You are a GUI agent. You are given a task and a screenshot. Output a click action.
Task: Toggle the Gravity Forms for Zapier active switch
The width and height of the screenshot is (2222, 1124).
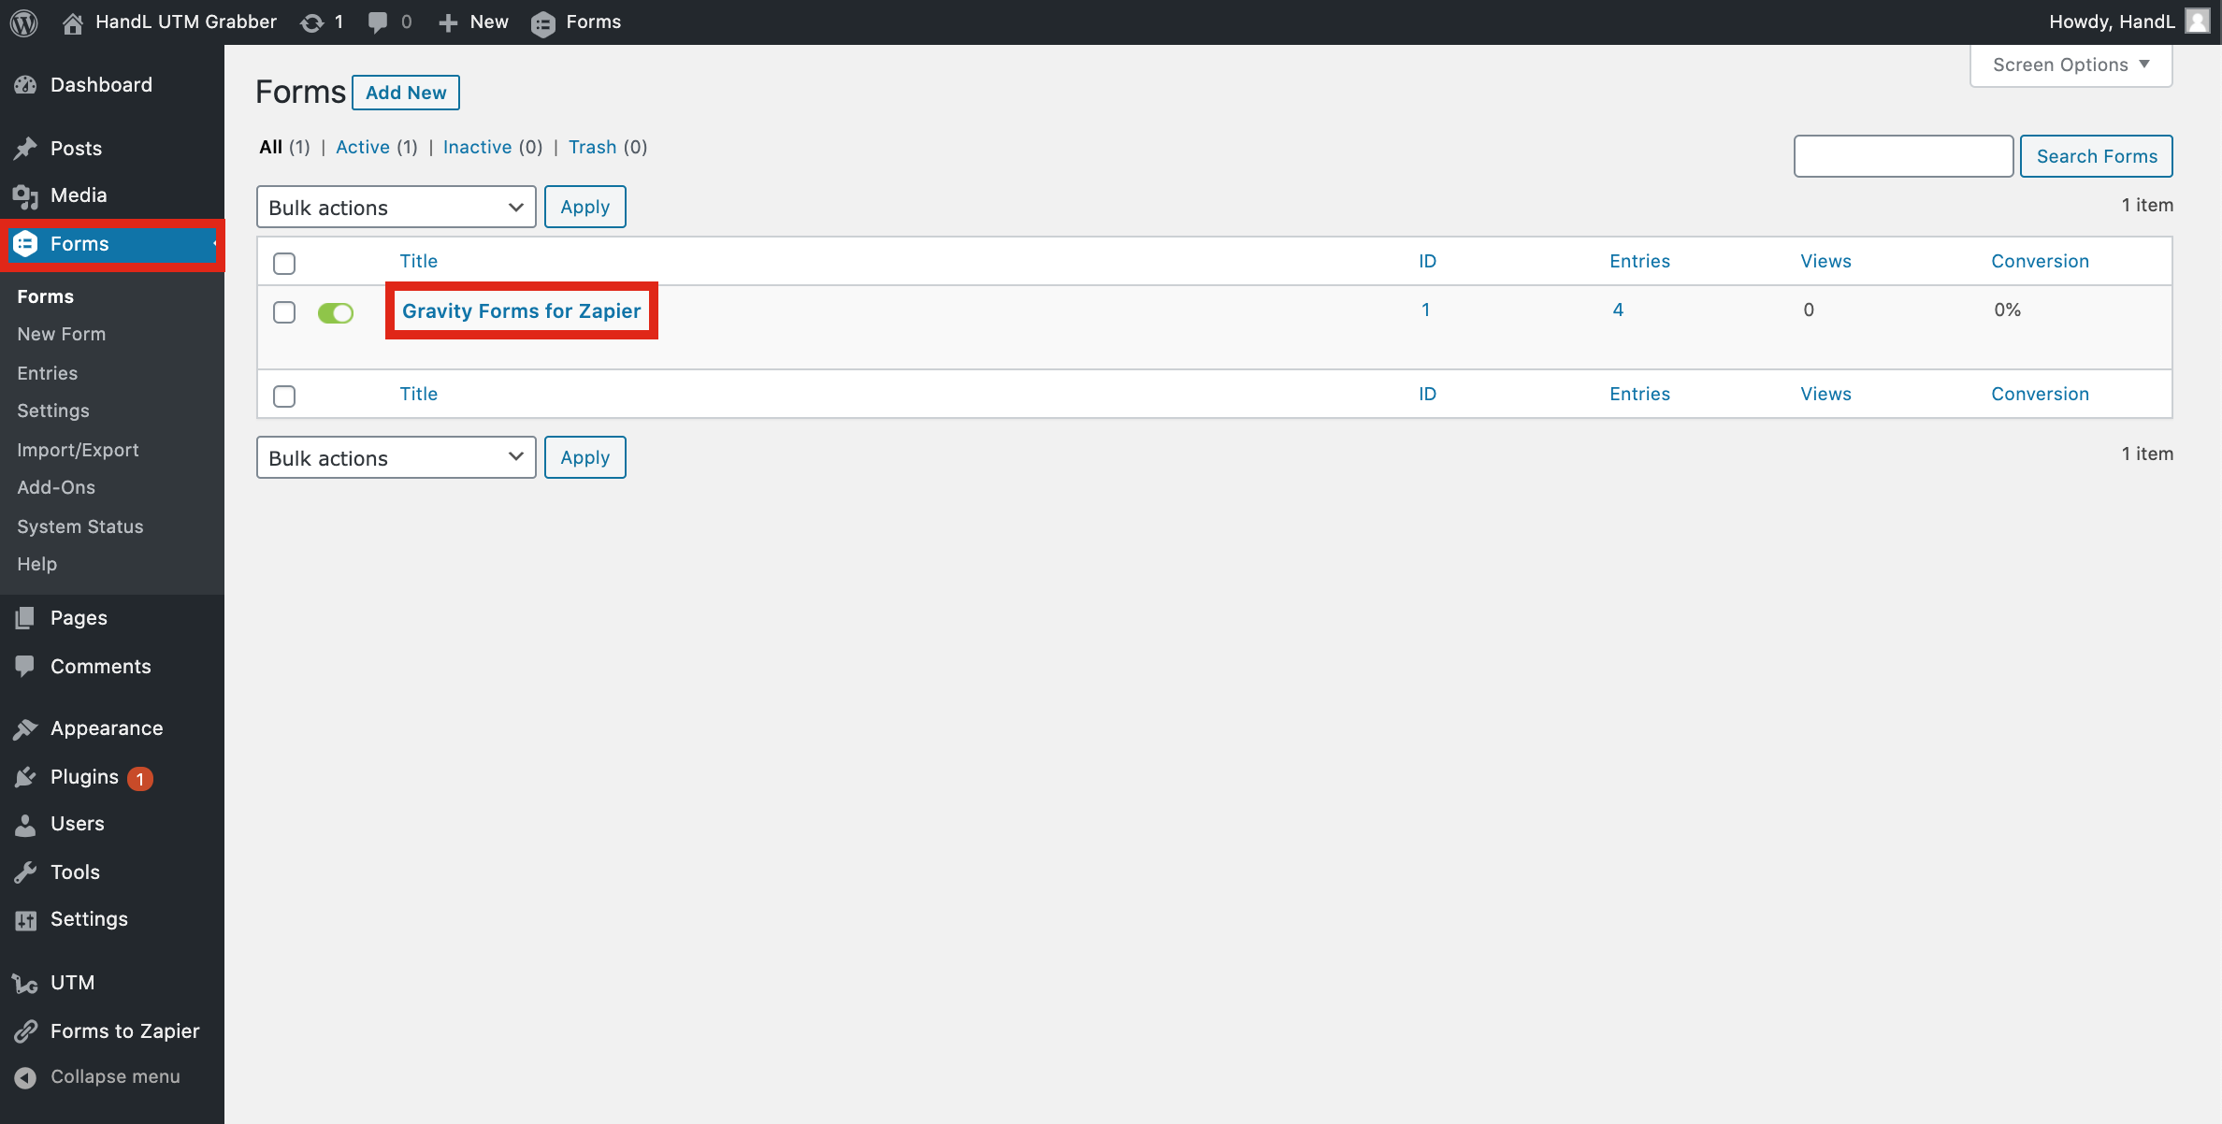click(336, 312)
